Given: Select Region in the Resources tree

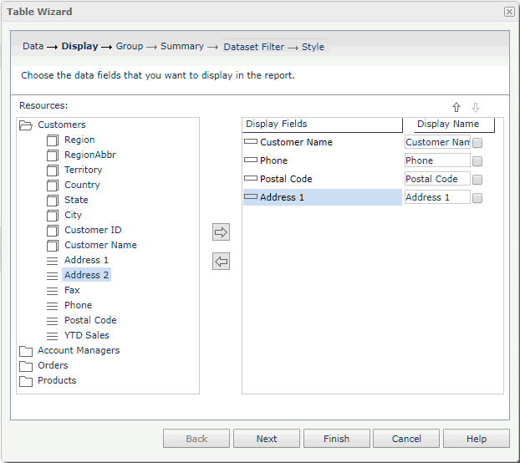Looking at the screenshot, I should [x=79, y=140].
